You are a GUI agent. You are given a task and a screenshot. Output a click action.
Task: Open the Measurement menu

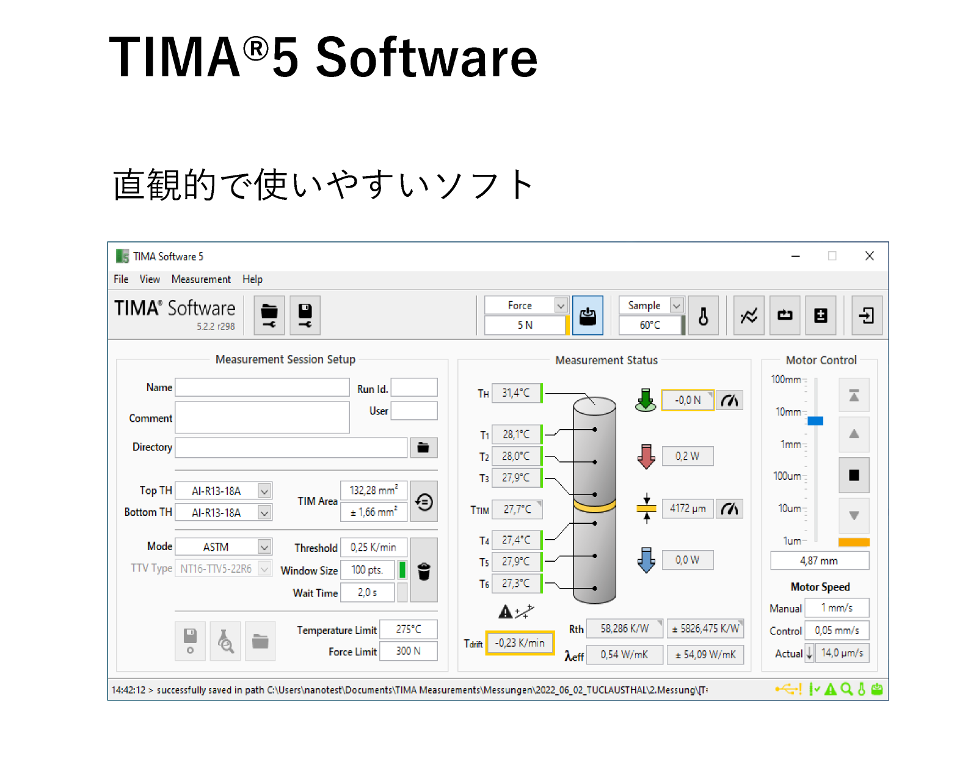point(201,279)
